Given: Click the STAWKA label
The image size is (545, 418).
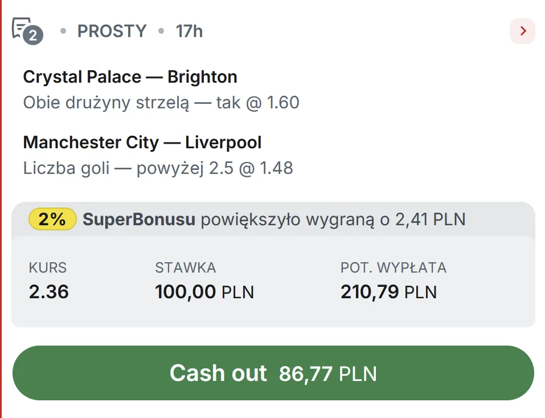Looking at the screenshot, I should tap(185, 267).
